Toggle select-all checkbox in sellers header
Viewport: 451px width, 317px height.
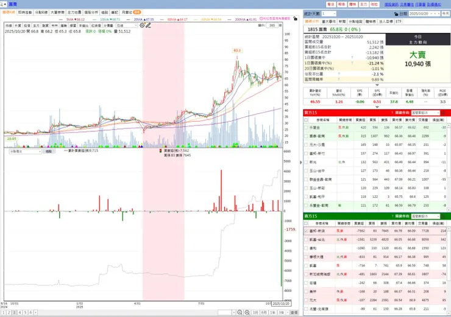point(306,223)
